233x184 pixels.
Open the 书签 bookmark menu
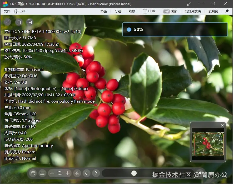[103, 11]
